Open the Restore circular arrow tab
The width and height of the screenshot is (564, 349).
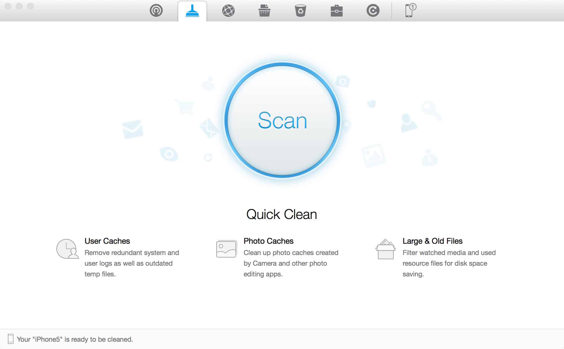pyautogui.click(x=373, y=11)
